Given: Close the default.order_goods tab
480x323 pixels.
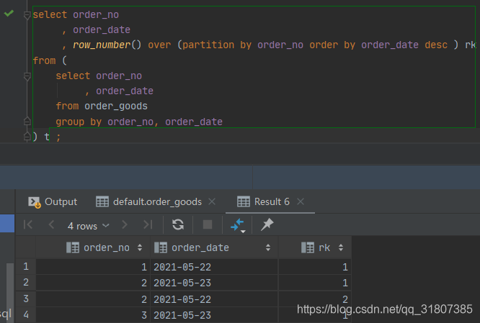Looking at the screenshot, I should point(212,201).
